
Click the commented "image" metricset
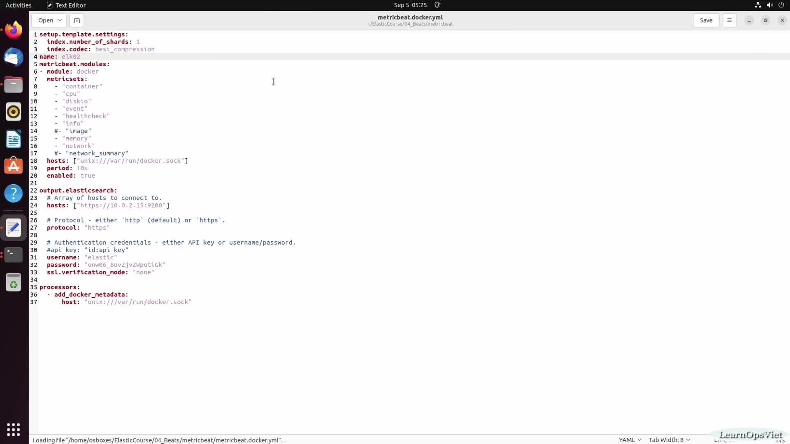(x=73, y=131)
